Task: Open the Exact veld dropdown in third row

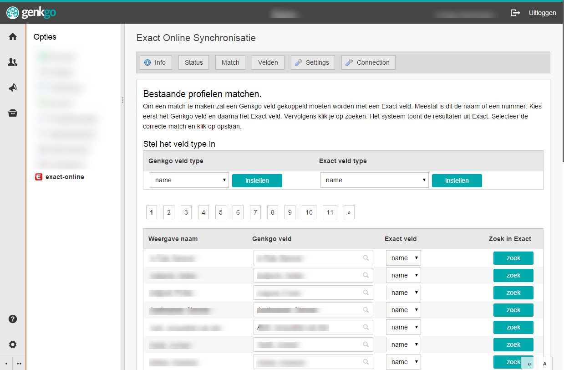Action: coord(403,293)
